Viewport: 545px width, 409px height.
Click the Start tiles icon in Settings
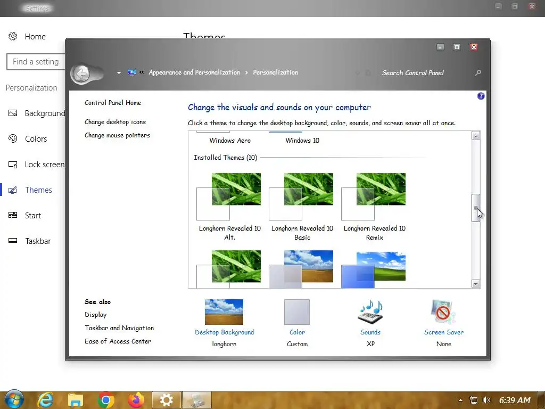[13, 215]
